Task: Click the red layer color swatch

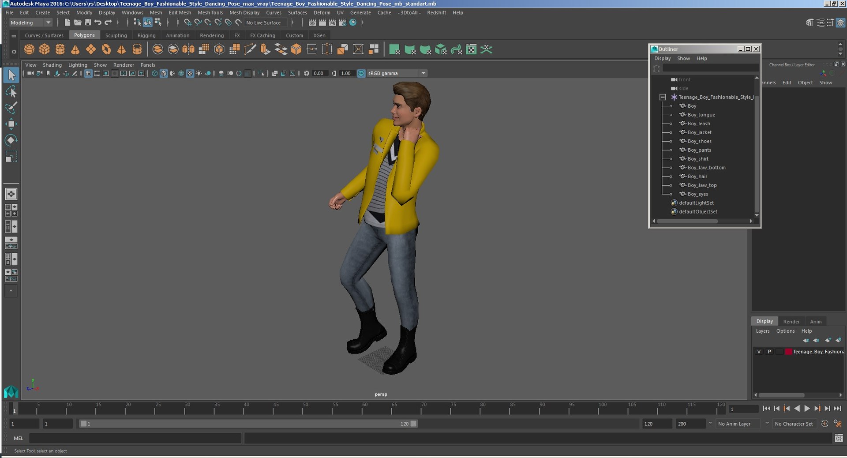Action: point(788,352)
